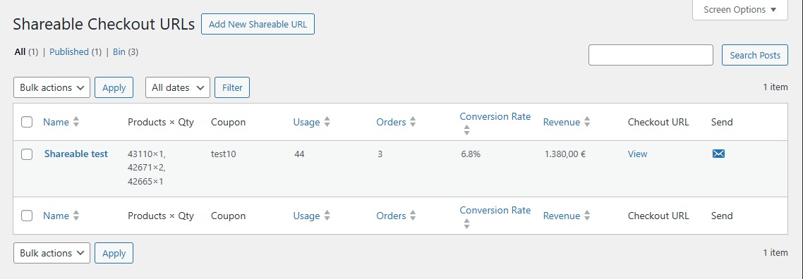Tick the select-all checkbox in table footer
This screenshot has width=803, height=279.
coord(27,216)
